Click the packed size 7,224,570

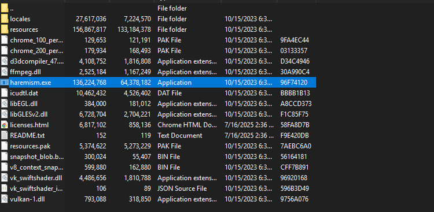click(x=138, y=19)
